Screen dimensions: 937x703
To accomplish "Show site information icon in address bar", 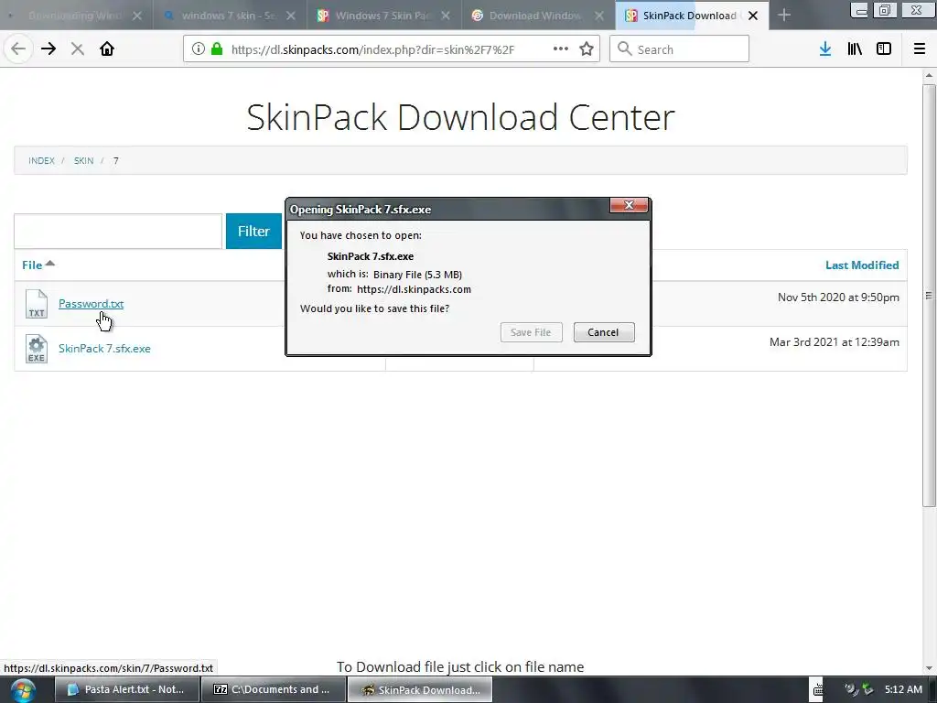I will [x=198, y=49].
